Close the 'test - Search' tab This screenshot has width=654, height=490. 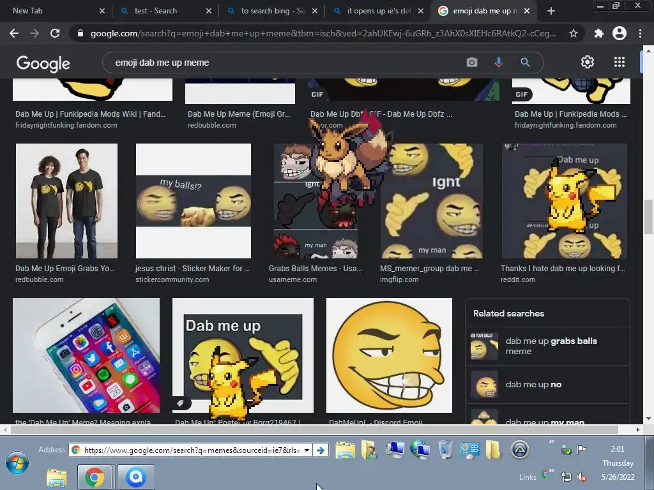(x=209, y=11)
